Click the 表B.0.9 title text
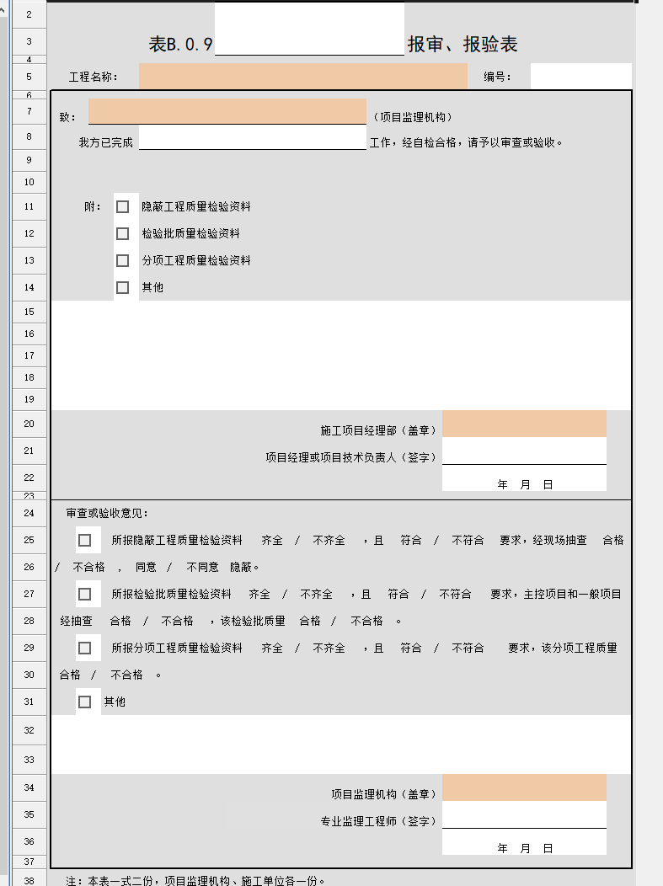Image resolution: width=663 pixels, height=886 pixels. pos(180,44)
